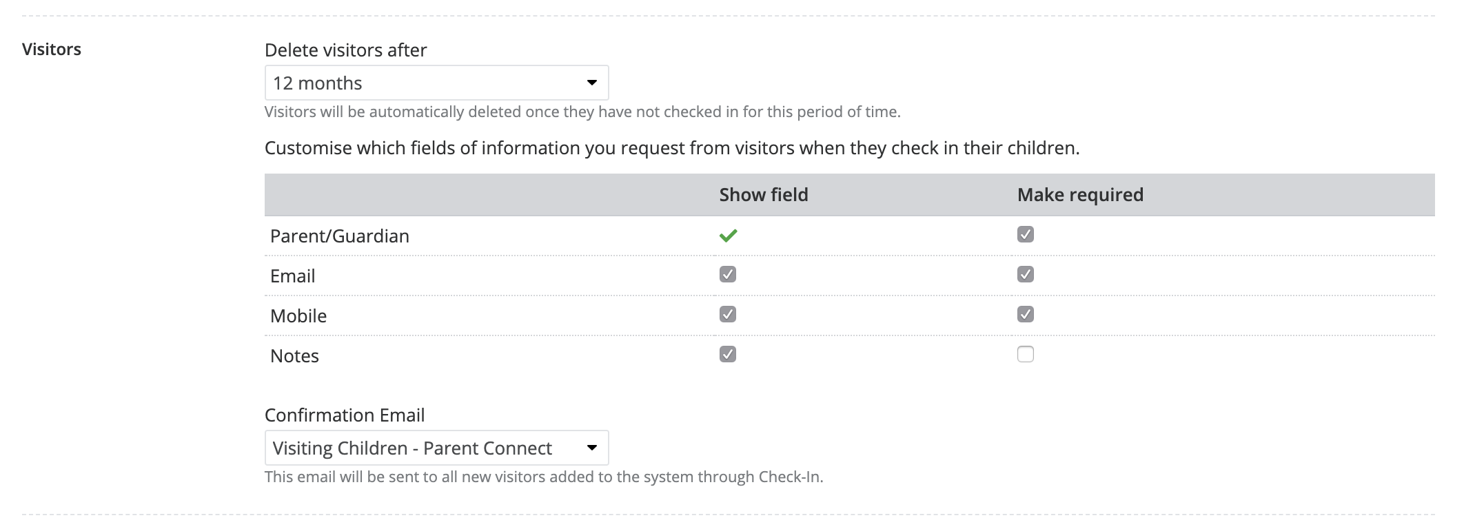Uncheck Make required for Email
This screenshot has width=1464, height=529.
click(1025, 275)
